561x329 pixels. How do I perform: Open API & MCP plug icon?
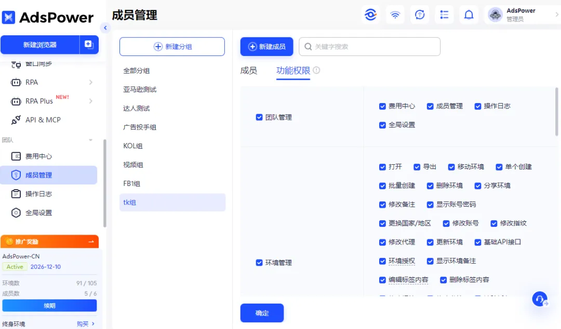coord(16,120)
